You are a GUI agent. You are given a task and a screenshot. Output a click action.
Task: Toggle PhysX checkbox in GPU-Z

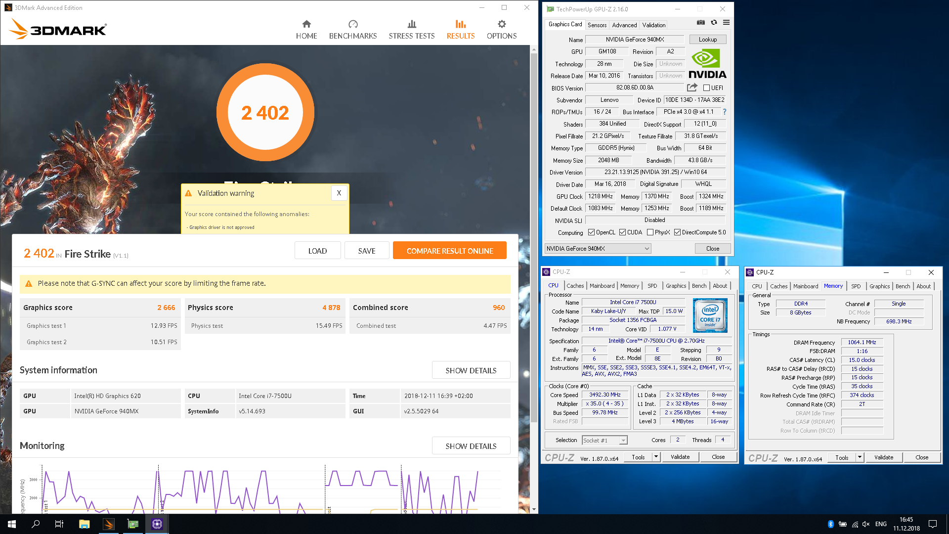650,232
